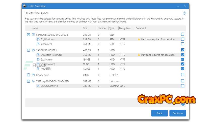Collapse the SAMSUNG HD501LJ drive node
The image size is (211, 122).
pyautogui.click(x=29, y=50)
